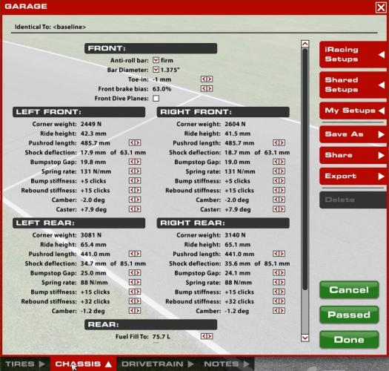Click the scrollbar down arrow
Screen dimensions: 389x371
click(x=305, y=338)
